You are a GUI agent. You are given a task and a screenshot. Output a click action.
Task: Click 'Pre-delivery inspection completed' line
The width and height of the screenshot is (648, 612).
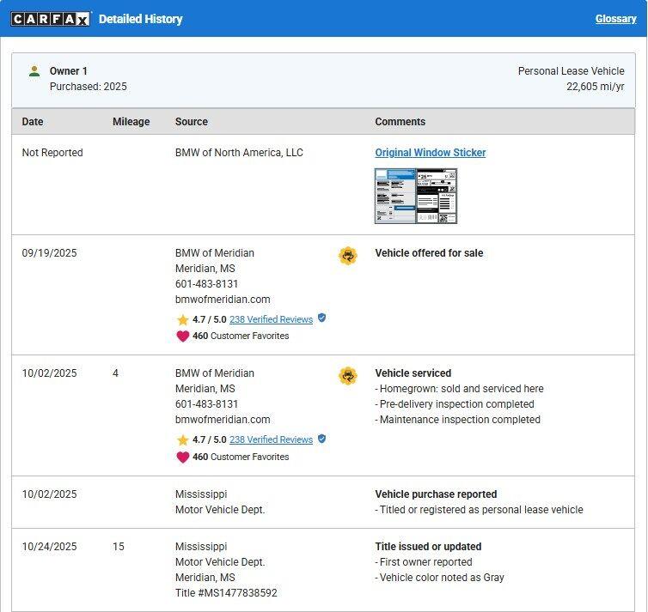pyautogui.click(x=455, y=404)
